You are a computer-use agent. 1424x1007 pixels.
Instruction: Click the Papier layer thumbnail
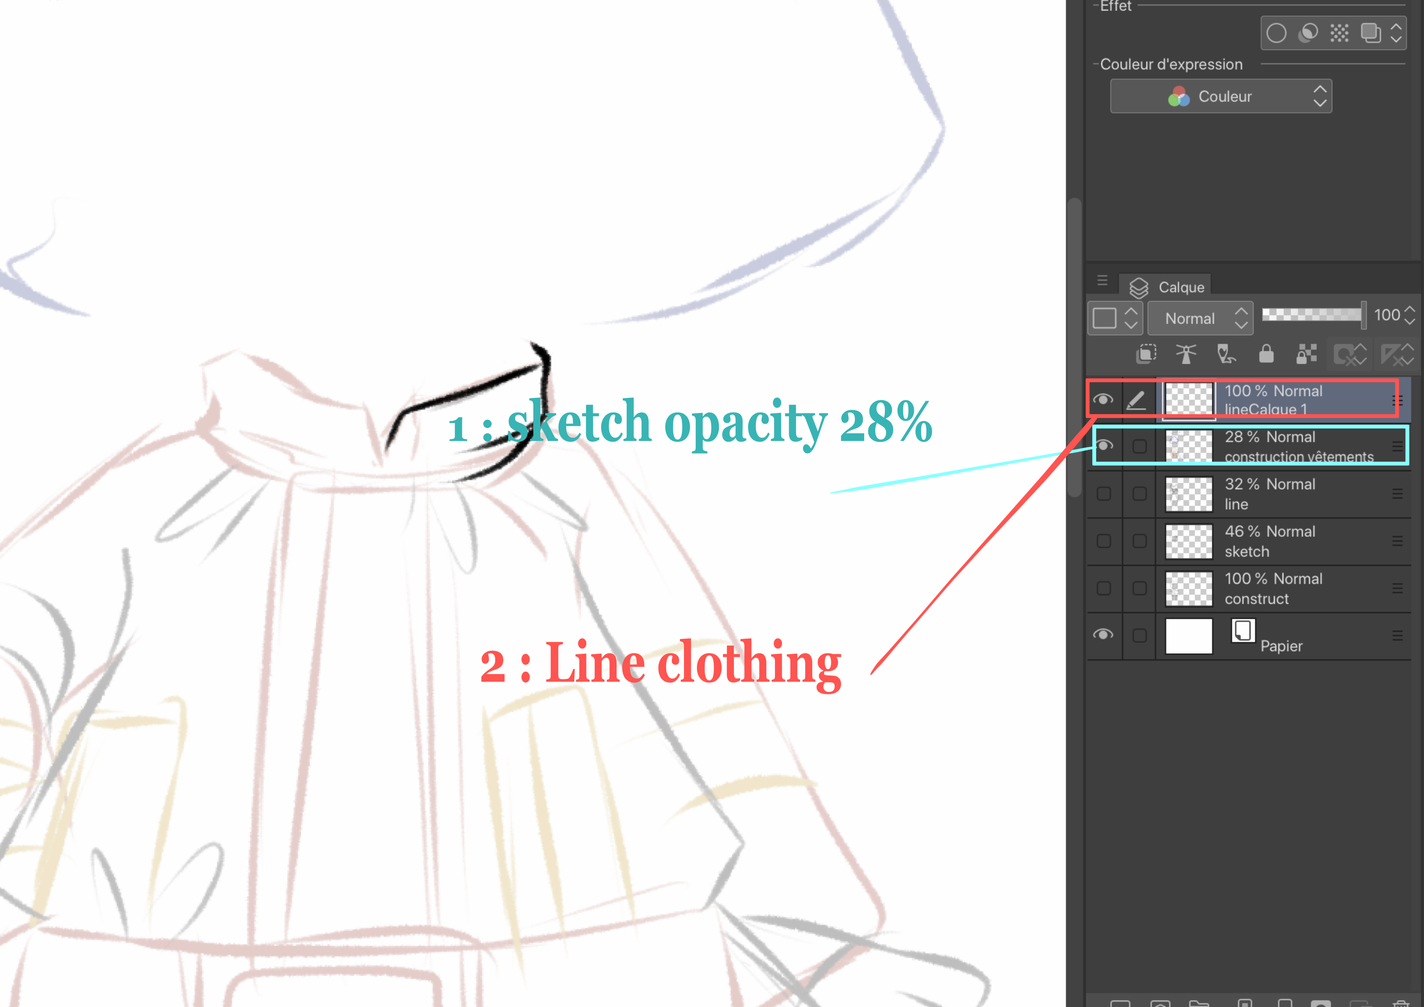(1188, 636)
